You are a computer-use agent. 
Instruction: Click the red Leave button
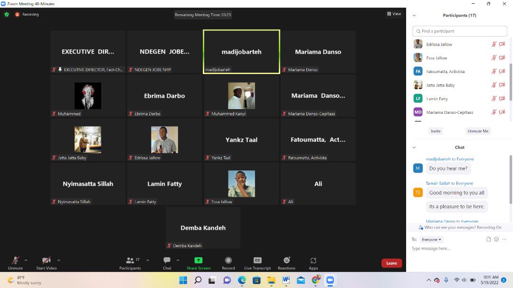click(x=391, y=263)
